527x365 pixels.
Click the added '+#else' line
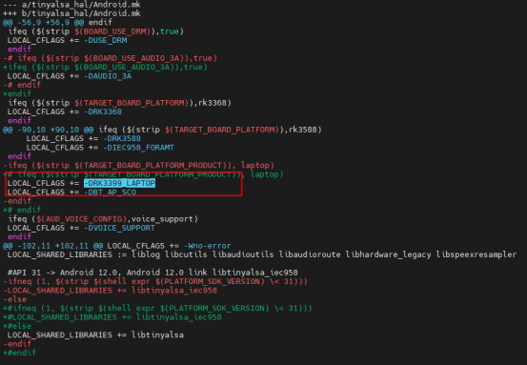coord(17,326)
